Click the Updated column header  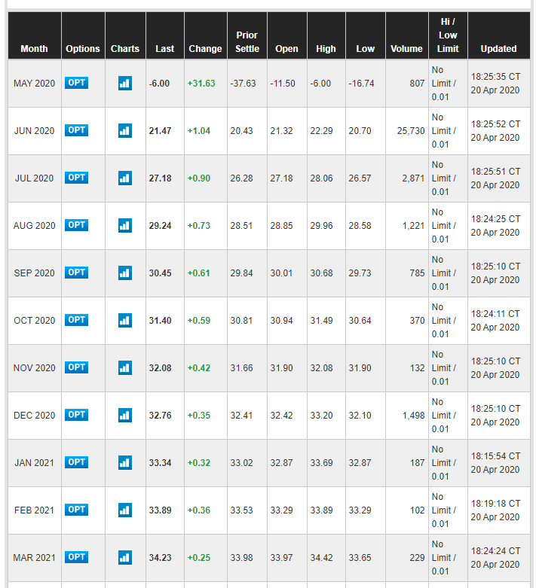499,35
